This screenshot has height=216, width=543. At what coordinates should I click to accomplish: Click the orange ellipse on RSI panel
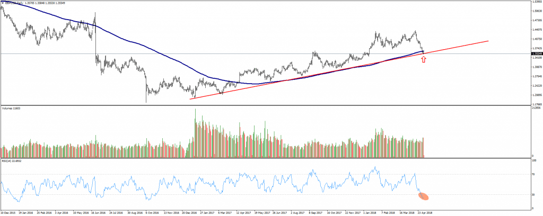(x=424, y=197)
